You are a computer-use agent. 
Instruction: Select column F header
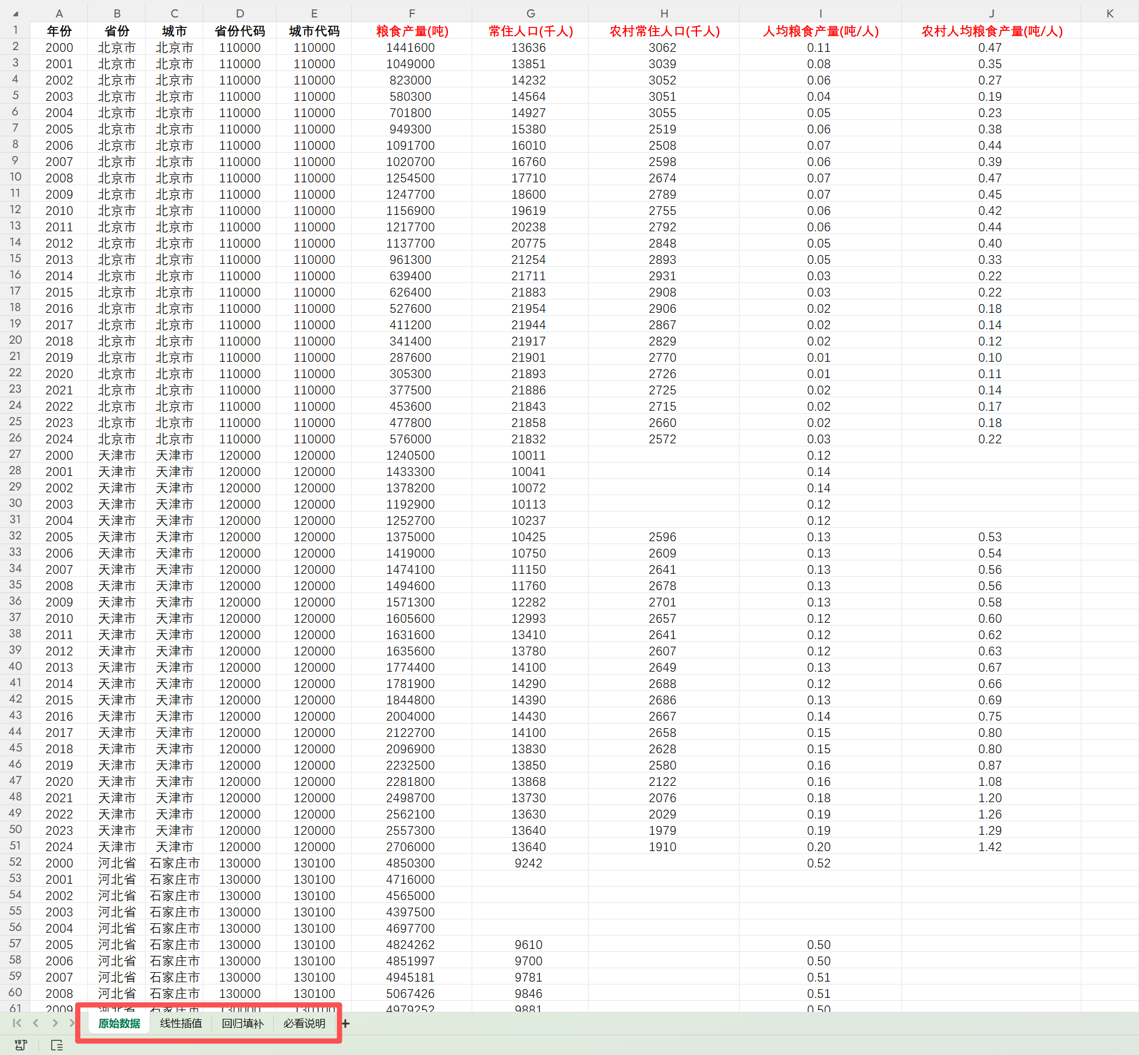point(412,13)
